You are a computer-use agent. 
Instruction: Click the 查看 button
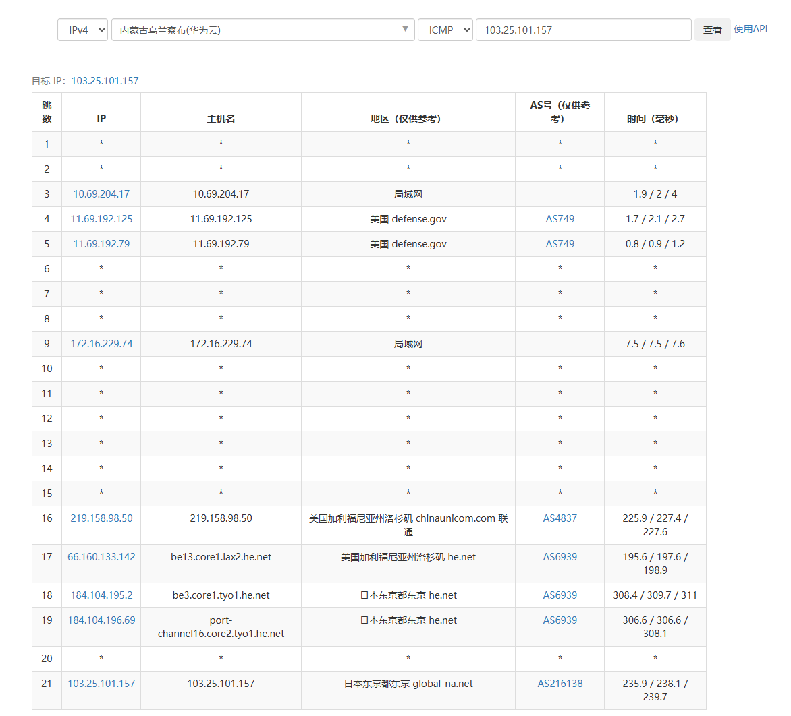pyautogui.click(x=712, y=30)
